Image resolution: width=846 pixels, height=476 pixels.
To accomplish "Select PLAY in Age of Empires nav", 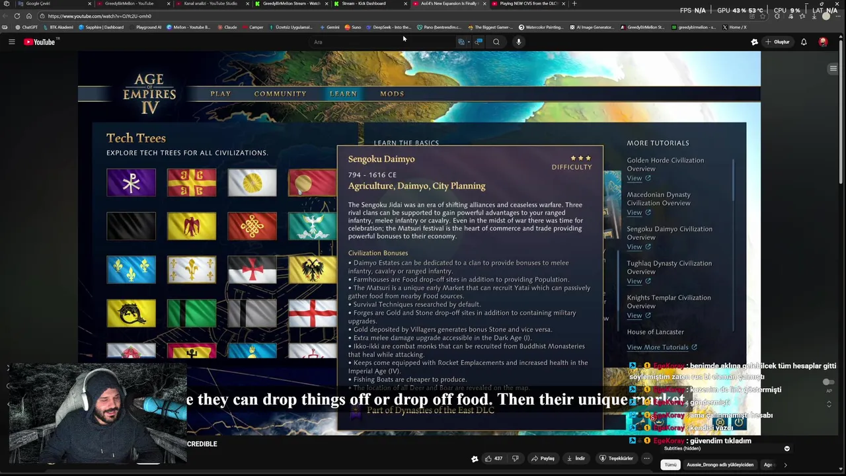I will pos(221,94).
